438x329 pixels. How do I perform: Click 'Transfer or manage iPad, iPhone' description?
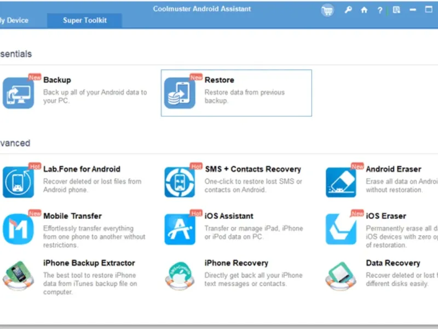click(253, 232)
